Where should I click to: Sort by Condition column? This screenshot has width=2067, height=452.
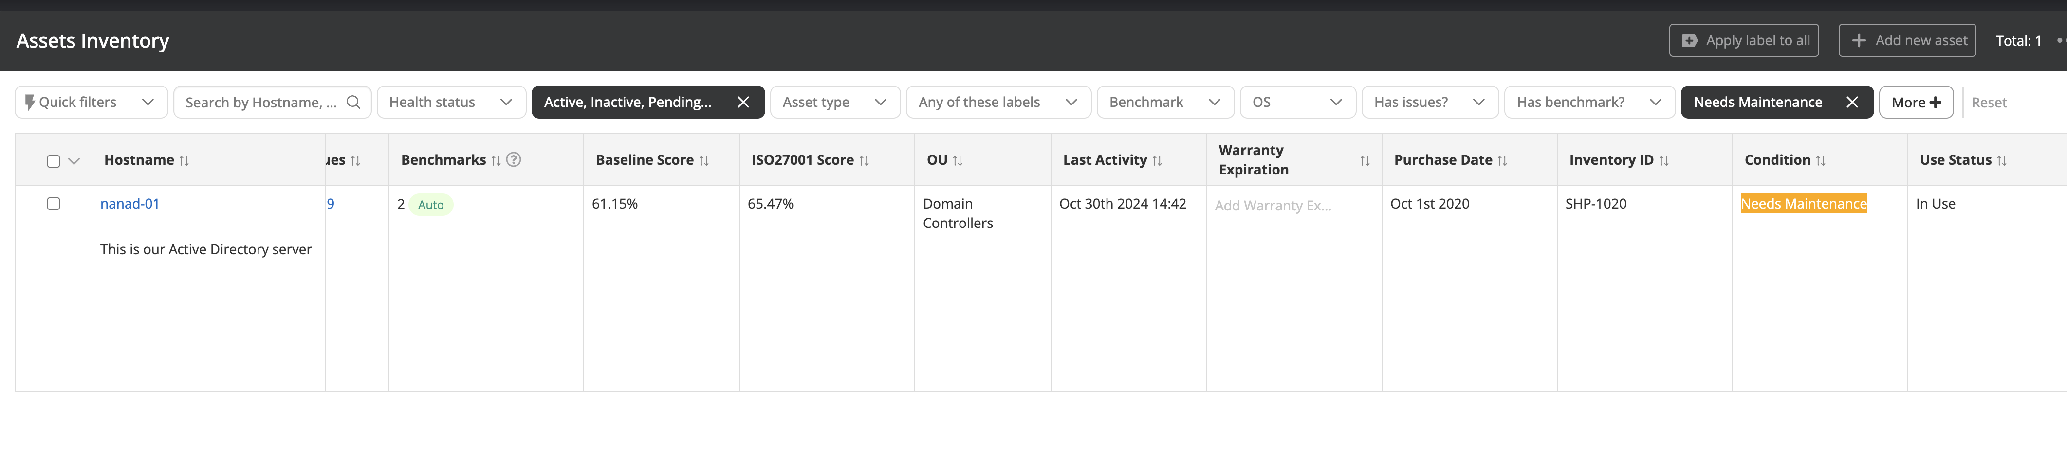(x=1820, y=160)
